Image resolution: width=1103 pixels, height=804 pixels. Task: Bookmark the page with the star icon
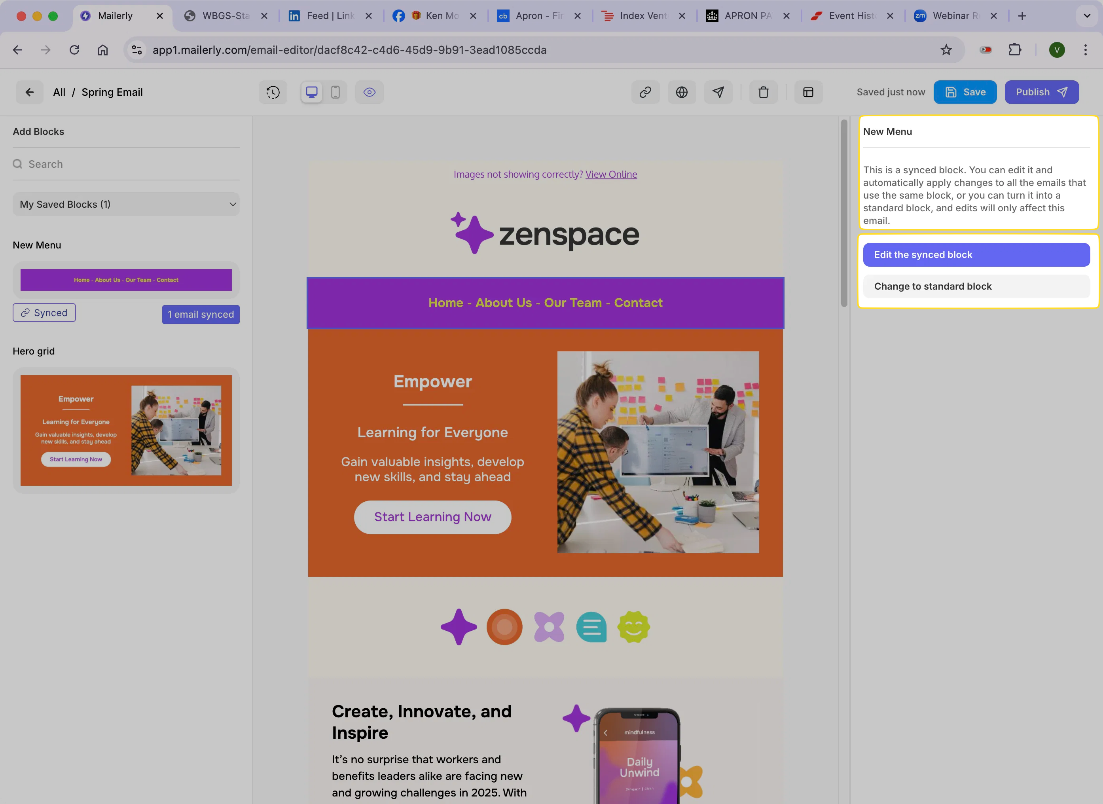coord(946,49)
